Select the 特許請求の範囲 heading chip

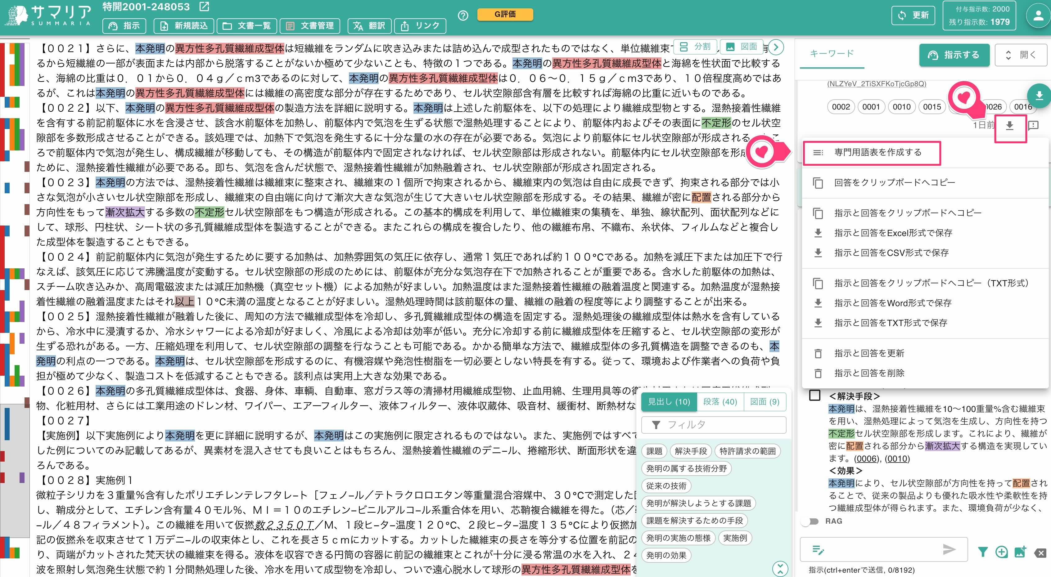(x=747, y=451)
